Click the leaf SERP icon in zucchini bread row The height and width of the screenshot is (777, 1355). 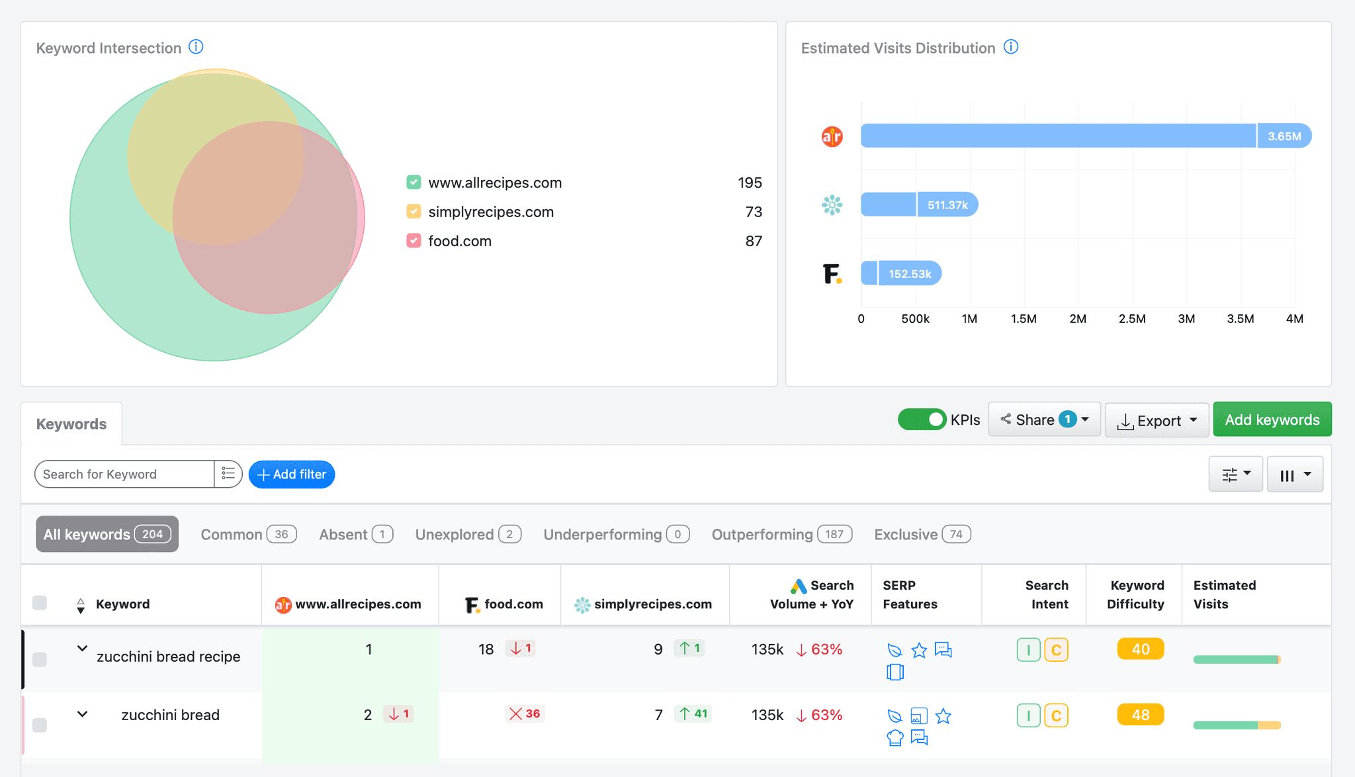(x=895, y=715)
